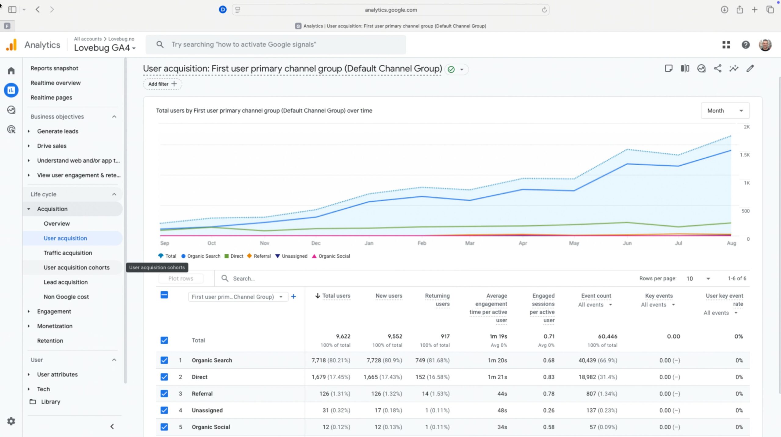Image resolution: width=781 pixels, height=437 pixels.
Task: Open Reports snapshot in the sidebar
Action: point(54,68)
